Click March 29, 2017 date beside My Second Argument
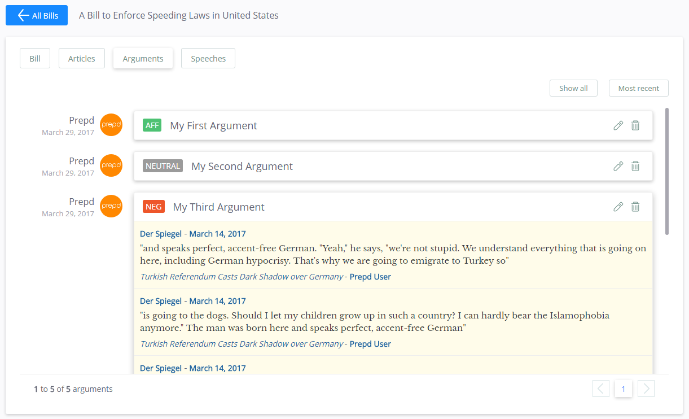Image resolution: width=689 pixels, height=419 pixels. 68,173
